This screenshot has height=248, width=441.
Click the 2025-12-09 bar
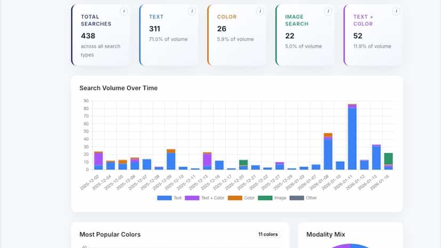point(171,160)
